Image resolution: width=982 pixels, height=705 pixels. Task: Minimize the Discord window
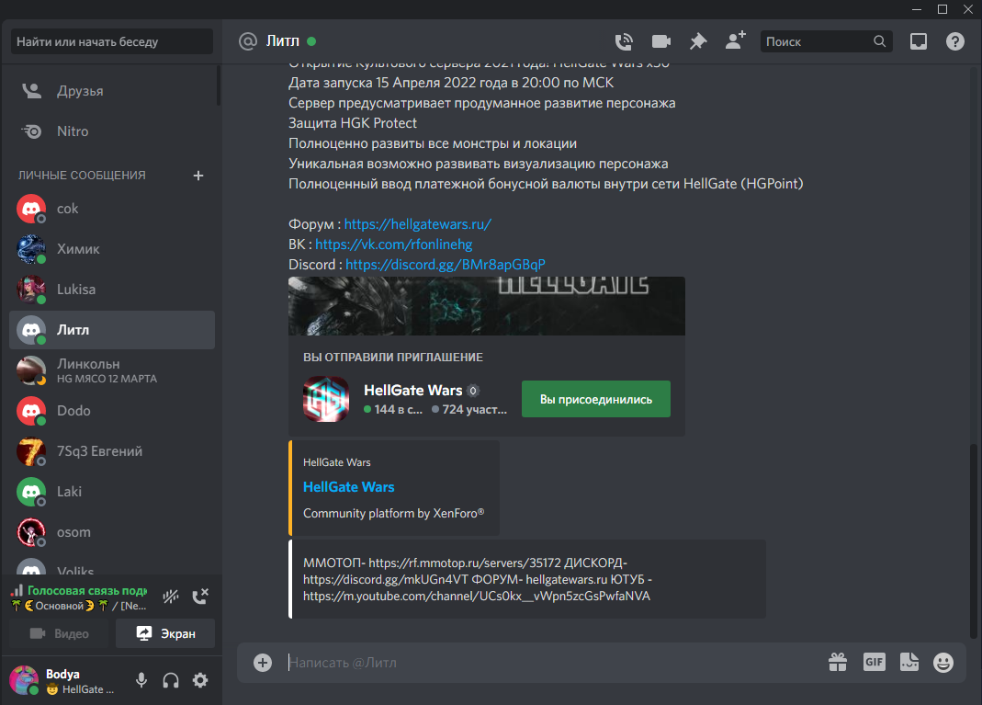(916, 9)
